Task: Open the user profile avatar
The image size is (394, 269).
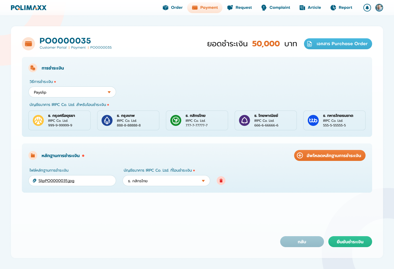Action: 379,8
